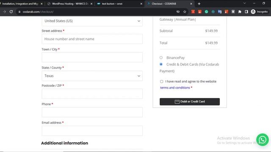Restore down the browser window

click(x=263, y=3)
